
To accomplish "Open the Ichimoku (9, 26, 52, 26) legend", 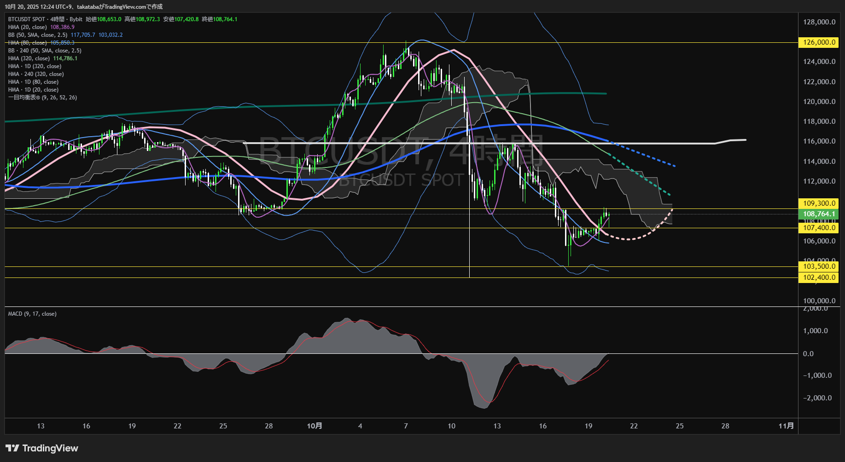I will [x=42, y=98].
